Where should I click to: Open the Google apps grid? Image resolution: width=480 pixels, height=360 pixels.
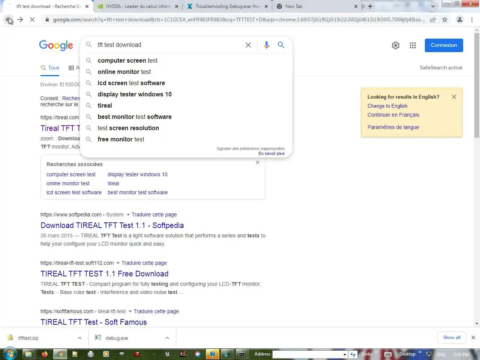pos(413,45)
